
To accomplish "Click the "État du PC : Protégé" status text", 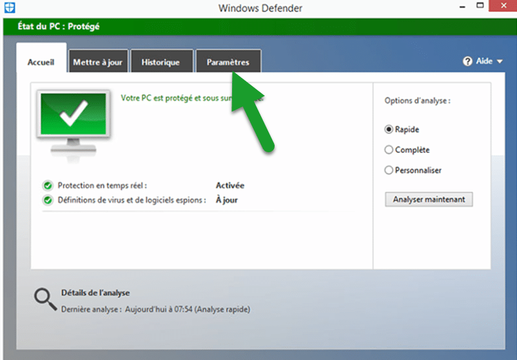I will pyautogui.click(x=59, y=26).
